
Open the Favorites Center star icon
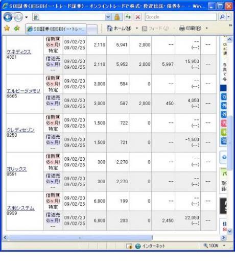pos(7,28)
